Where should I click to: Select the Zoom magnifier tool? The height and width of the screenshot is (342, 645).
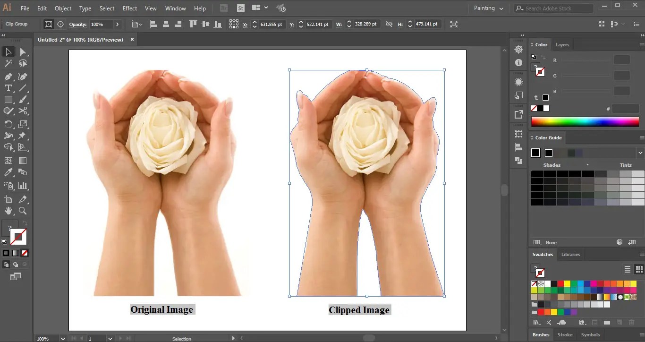pyautogui.click(x=23, y=211)
